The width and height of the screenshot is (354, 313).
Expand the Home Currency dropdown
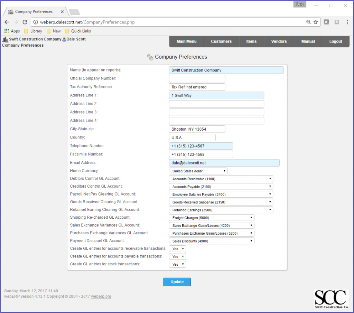coord(198,171)
